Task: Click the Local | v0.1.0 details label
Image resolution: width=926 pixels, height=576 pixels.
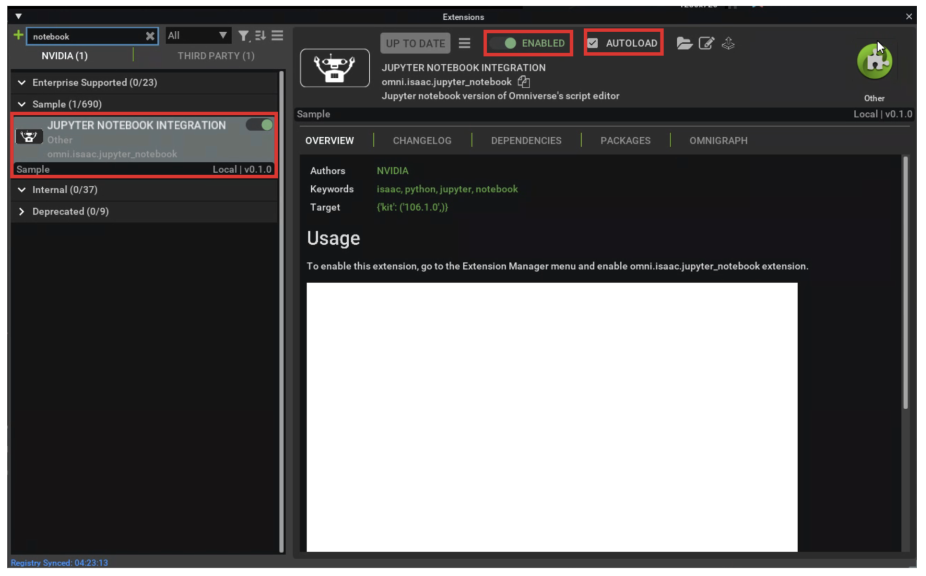Action: 882,114
